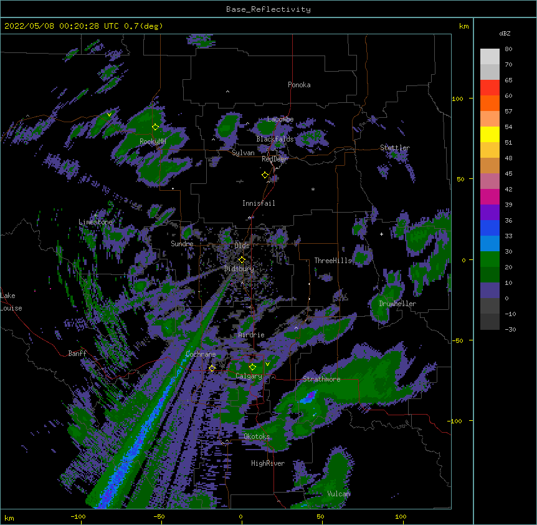Click the Airdrie city label
Image resolution: width=537 pixels, height=525 pixels.
coord(252,335)
